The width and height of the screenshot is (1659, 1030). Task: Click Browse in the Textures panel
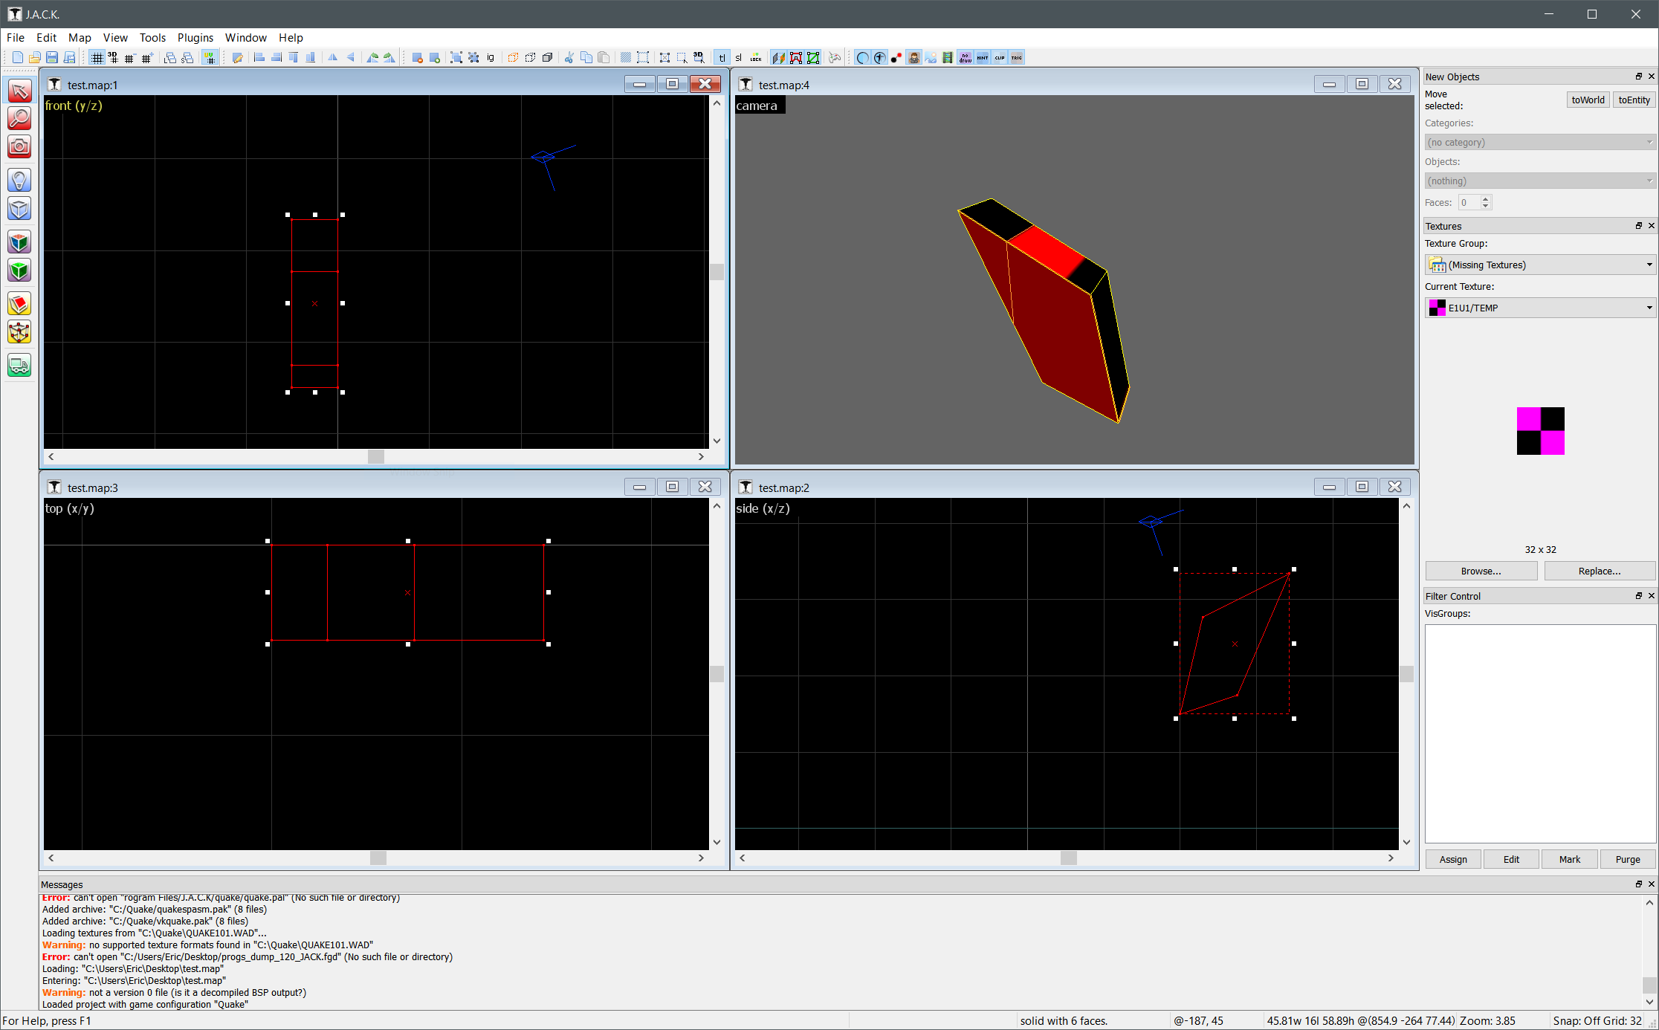[x=1481, y=571]
